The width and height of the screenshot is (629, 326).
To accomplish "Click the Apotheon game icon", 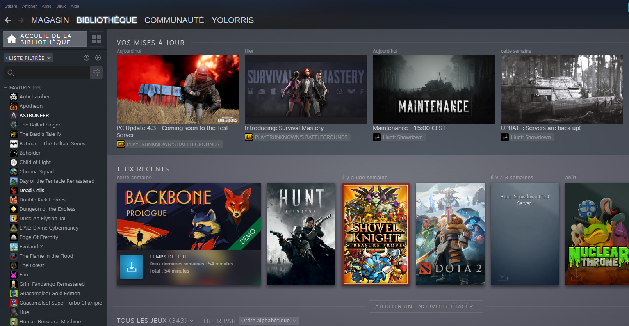I will [14, 106].
